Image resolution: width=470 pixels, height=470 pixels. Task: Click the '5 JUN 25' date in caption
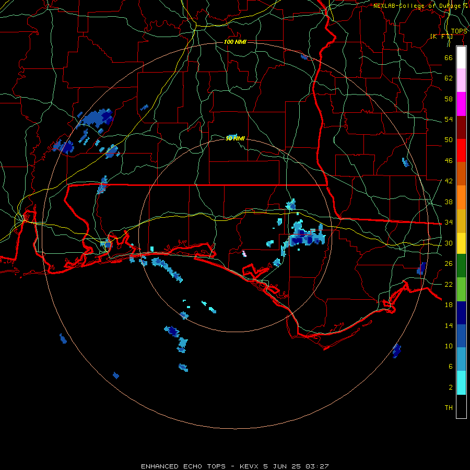click(283, 466)
